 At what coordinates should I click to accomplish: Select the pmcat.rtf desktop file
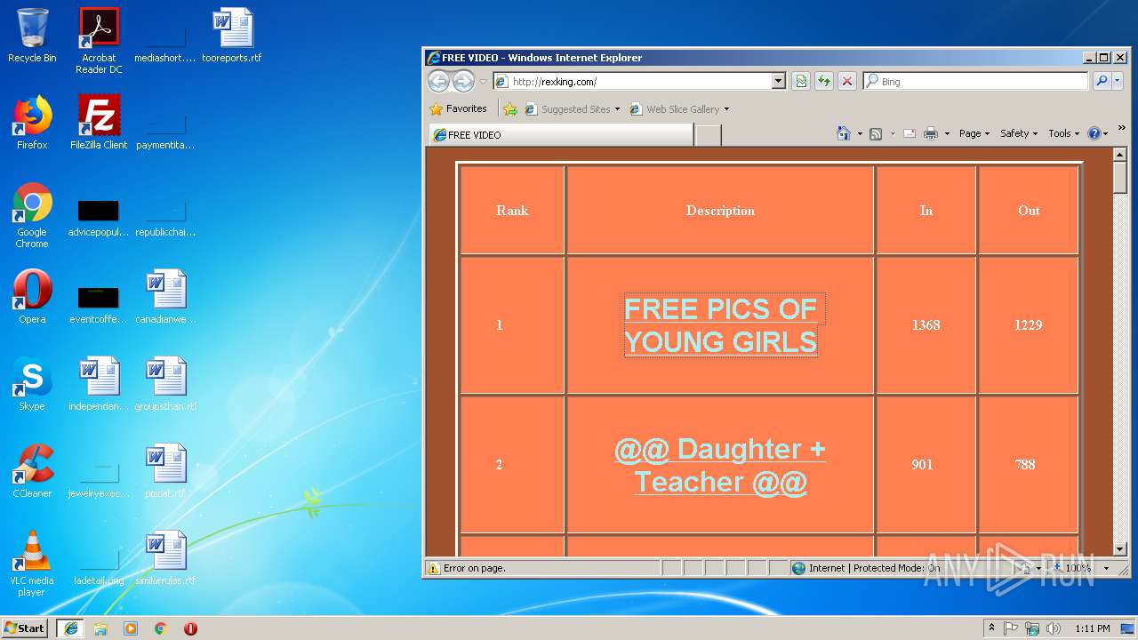(x=165, y=471)
